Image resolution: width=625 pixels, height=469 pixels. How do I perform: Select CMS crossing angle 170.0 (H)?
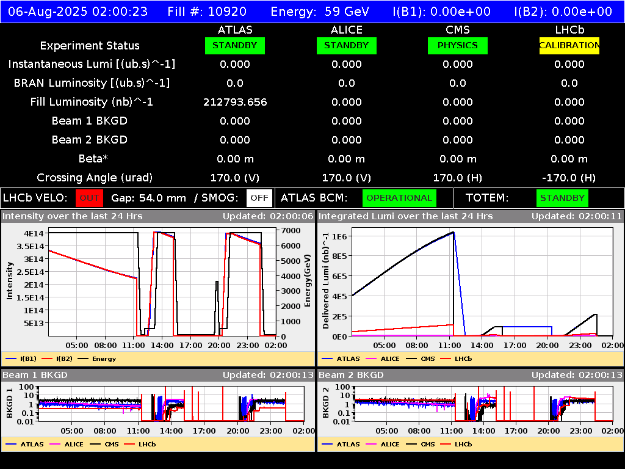458,178
